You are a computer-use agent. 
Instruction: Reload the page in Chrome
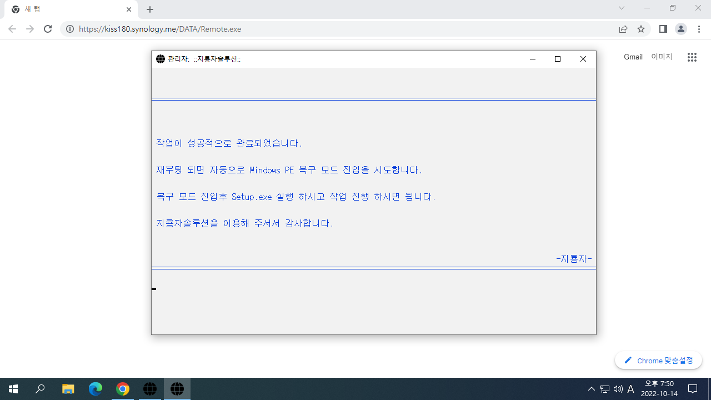(x=48, y=29)
